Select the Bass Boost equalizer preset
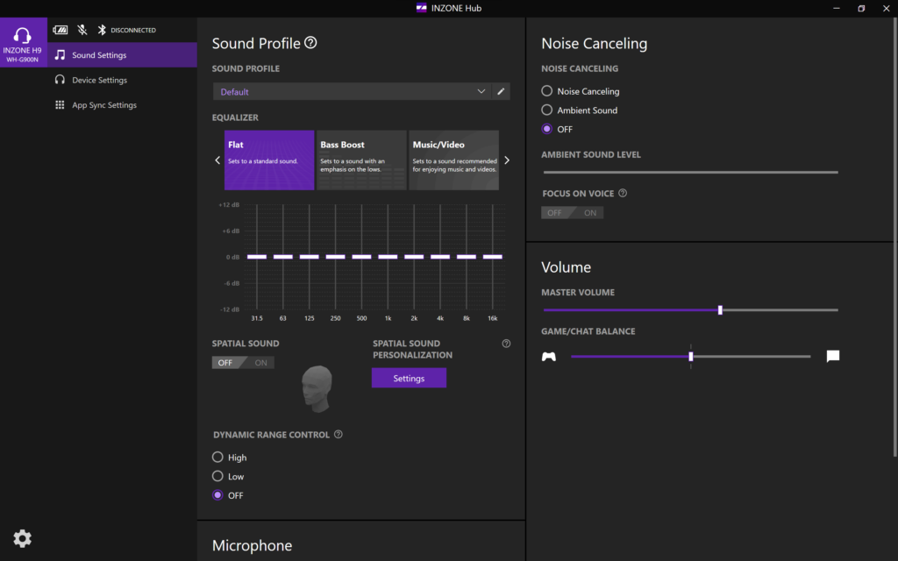This screenshot has width=898, height=561. pos(361,160)
